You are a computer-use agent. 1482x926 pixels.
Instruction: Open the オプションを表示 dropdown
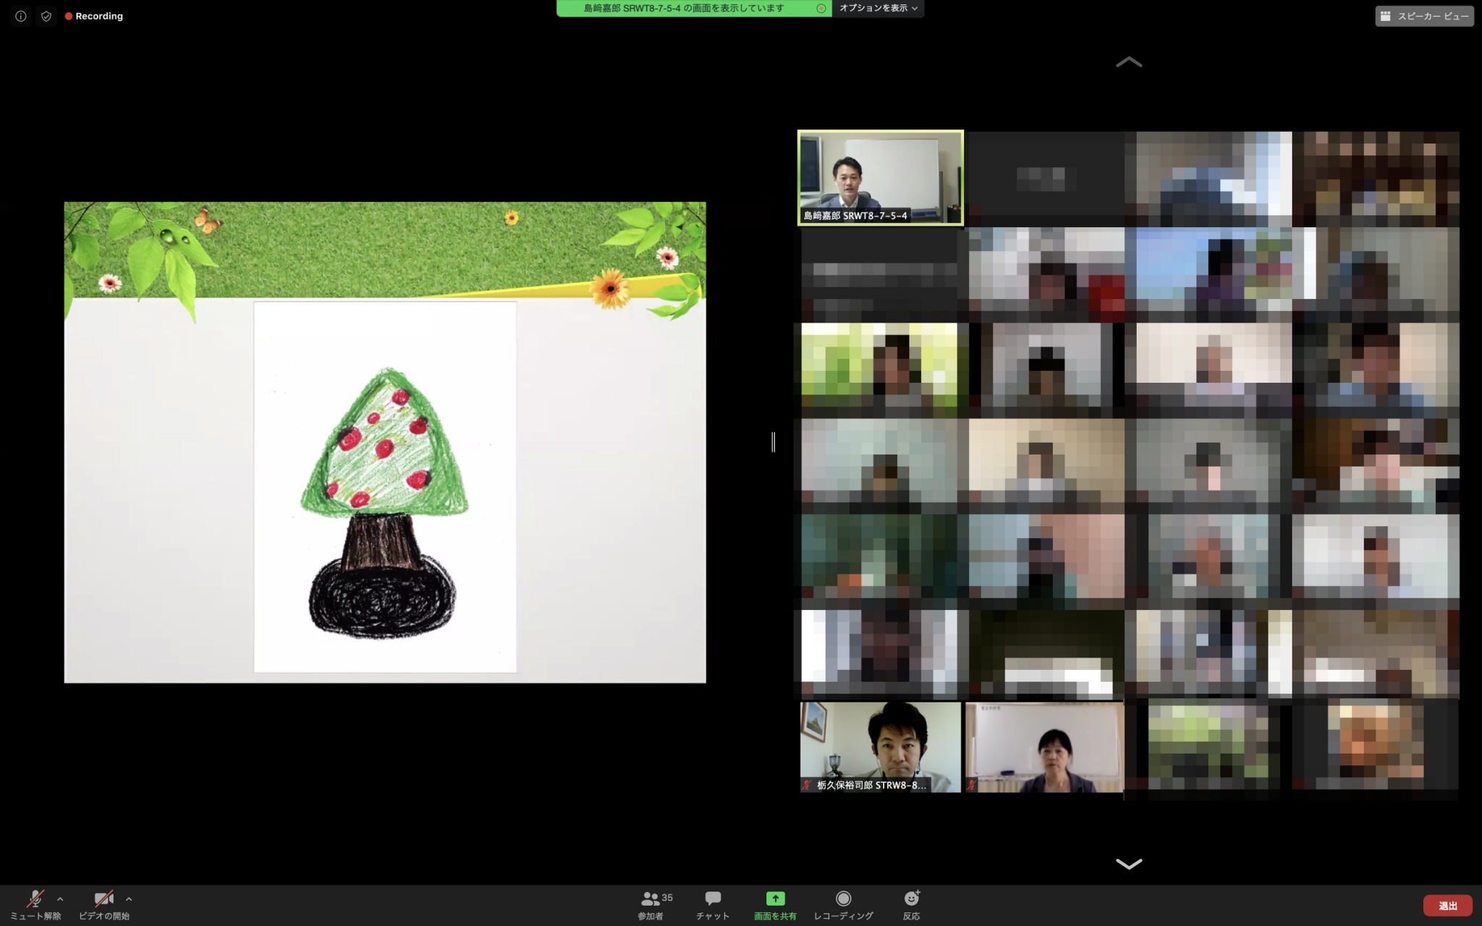(878, 8)
